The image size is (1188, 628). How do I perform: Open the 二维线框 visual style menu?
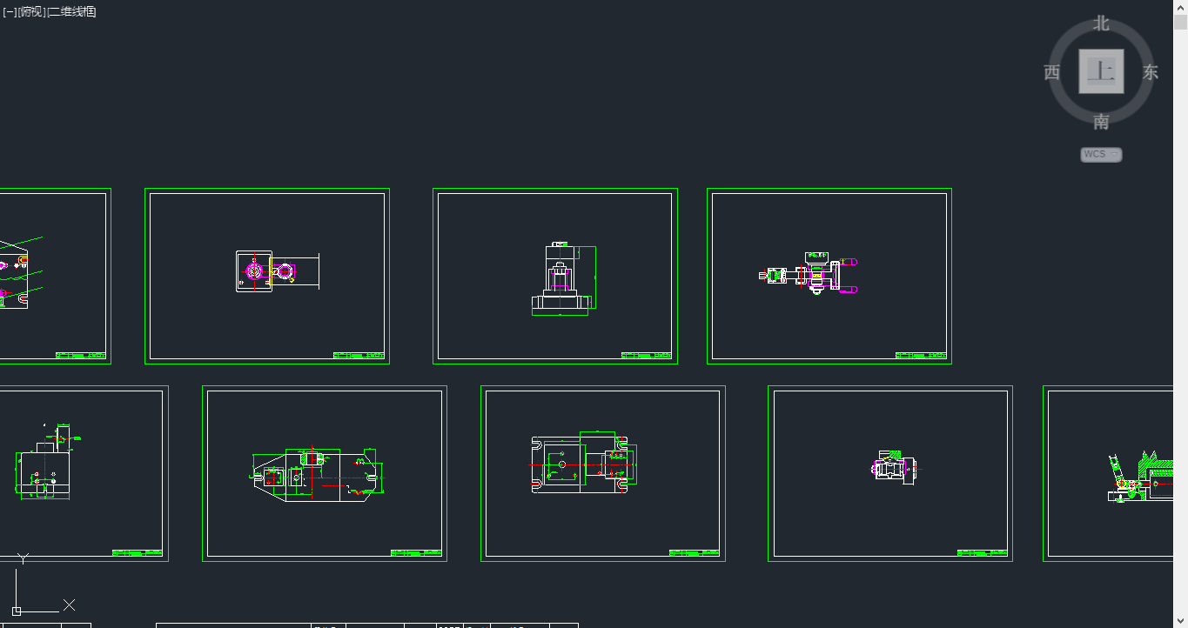click(x=71, y=12)
